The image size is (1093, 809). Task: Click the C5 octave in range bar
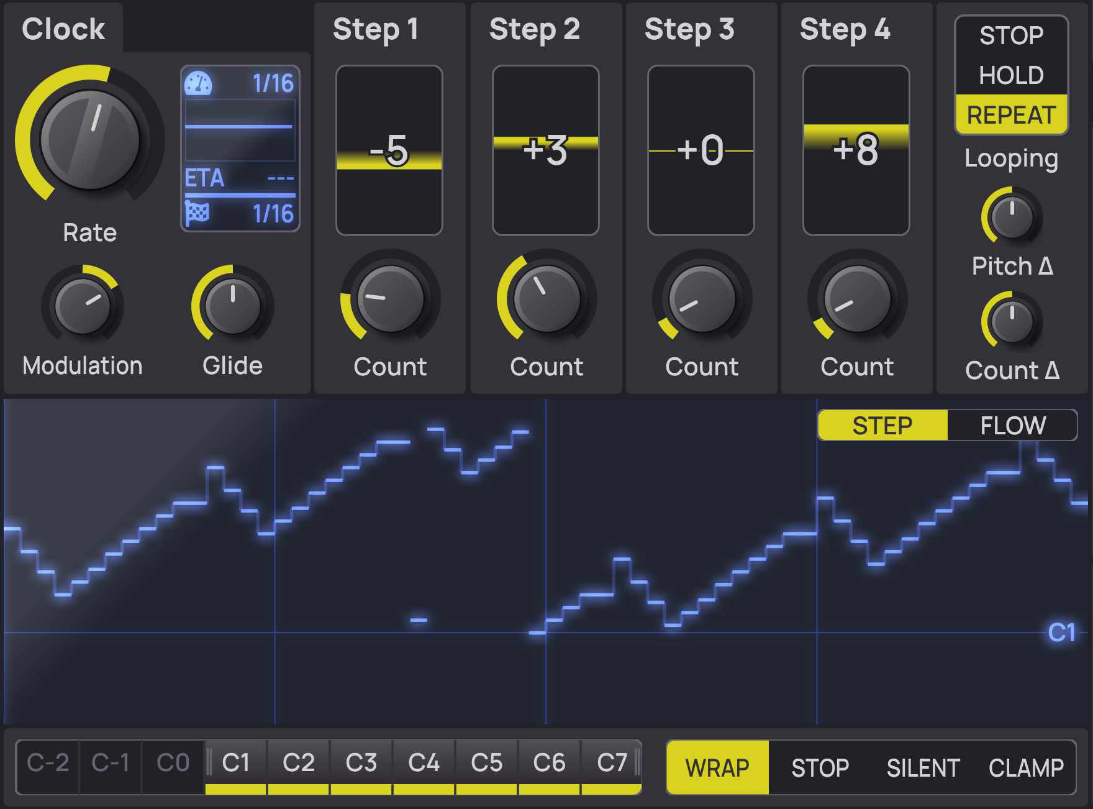pyautogui.click(x=487, y=767)
